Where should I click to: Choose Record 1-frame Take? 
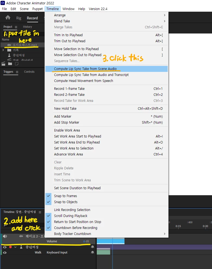click(x=107, y=89)
